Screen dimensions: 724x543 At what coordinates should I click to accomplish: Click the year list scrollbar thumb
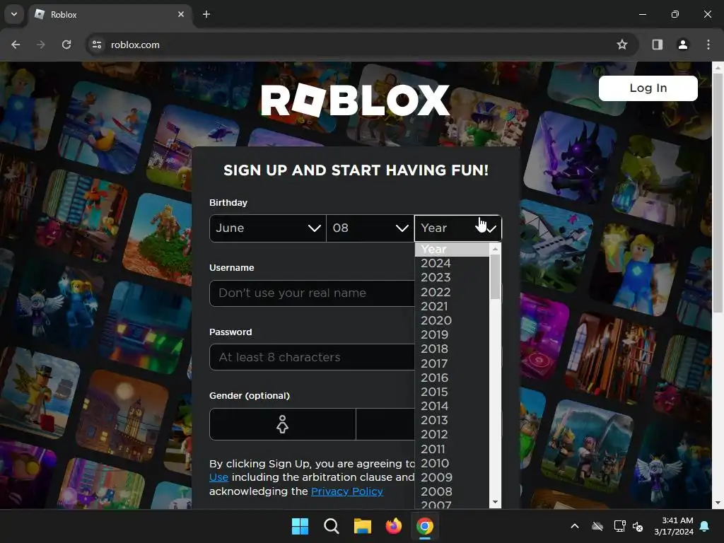click(495, 277)
